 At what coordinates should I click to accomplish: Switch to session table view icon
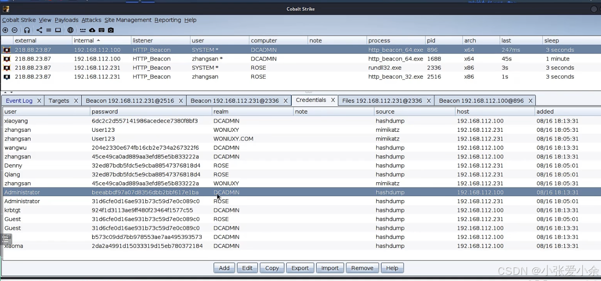pyautogui.click(x=49, y=30)
